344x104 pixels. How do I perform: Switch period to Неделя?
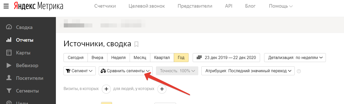tap(118, 57)
